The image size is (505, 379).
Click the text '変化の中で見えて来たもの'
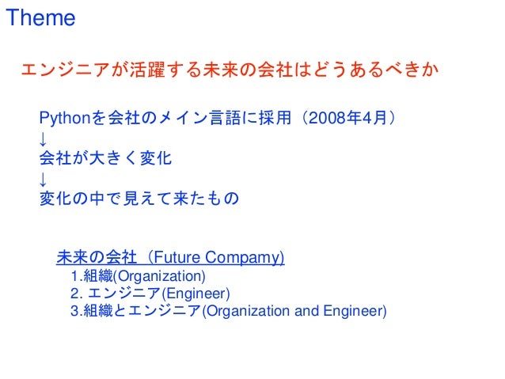point(139,198)
